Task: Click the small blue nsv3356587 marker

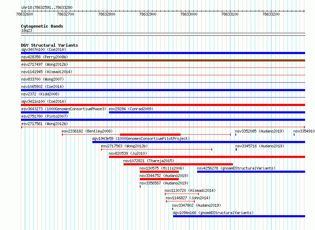Action: [x=140, y=187]
